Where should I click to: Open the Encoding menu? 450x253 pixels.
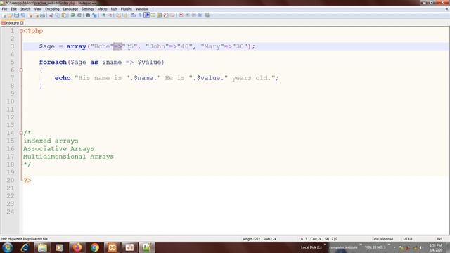coord(52,9)
